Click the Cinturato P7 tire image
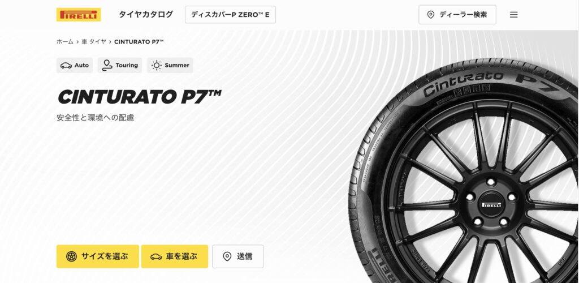Viewport: 579px width, 283px height. tap(464, 171)
